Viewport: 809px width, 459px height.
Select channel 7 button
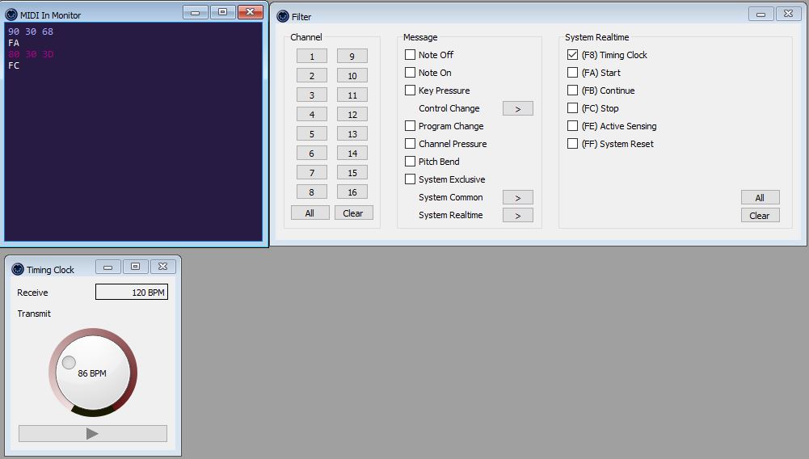pos(312,173)
